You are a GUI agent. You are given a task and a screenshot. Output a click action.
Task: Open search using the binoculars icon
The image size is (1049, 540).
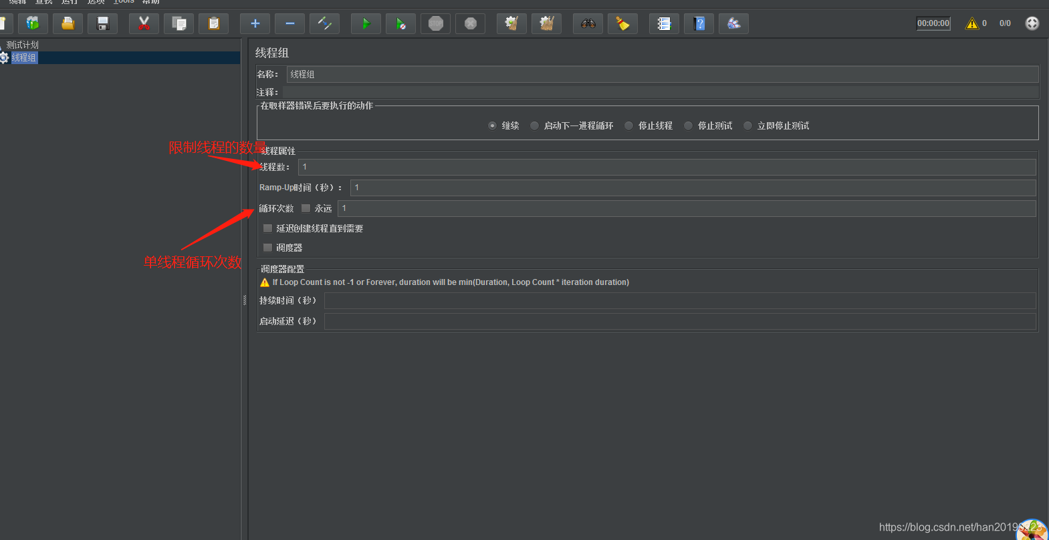coord(588,23)
